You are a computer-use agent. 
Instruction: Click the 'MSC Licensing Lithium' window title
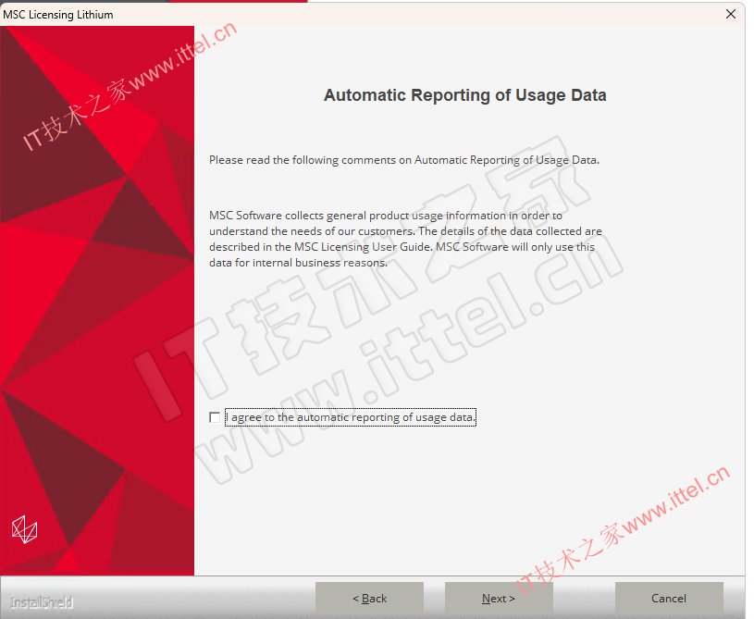pyautogui.click(x=58, y=15)
